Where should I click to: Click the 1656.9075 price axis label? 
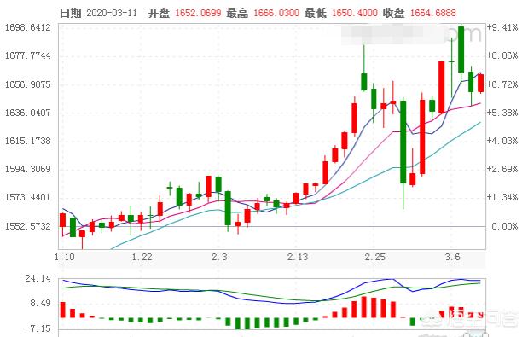point(27,84)
